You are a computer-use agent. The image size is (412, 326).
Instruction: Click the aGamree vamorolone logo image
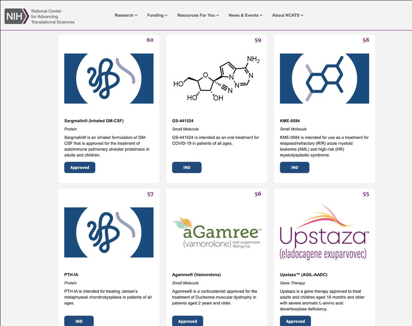pyautogui.click(x=217, y=233)
